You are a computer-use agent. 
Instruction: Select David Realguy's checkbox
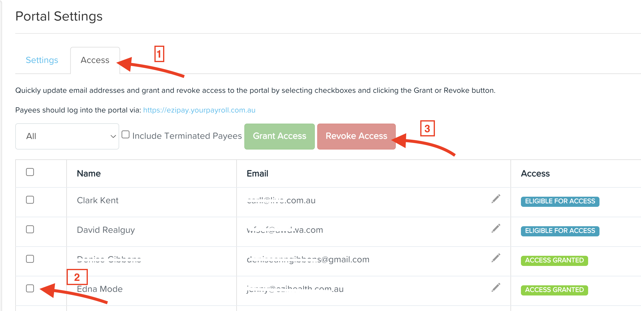pyautogui.click(x=30, y=229)
